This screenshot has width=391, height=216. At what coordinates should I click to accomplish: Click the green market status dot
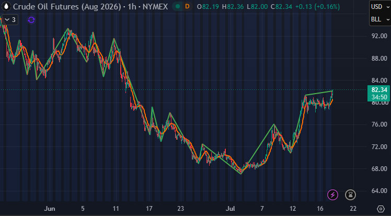[178, 6]
